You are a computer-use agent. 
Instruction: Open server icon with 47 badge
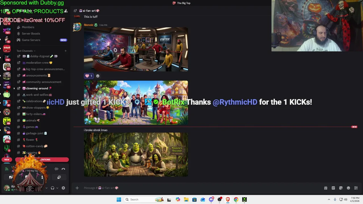coord(7,67)
